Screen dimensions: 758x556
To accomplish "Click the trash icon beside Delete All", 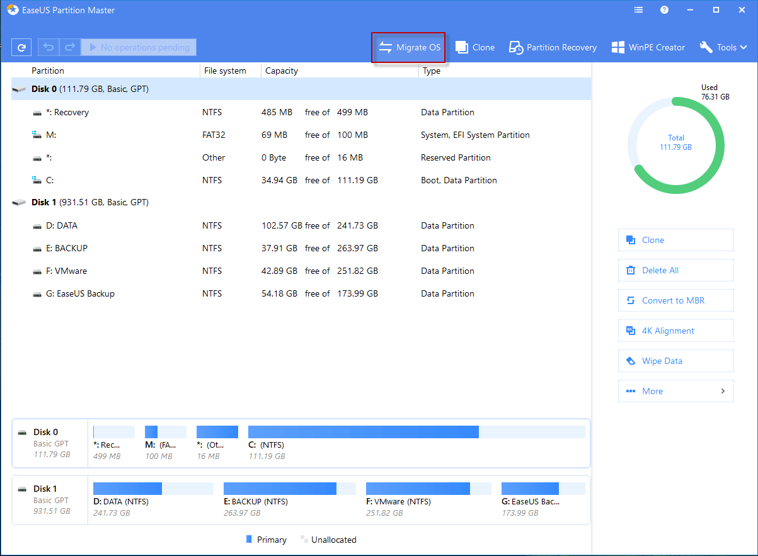I will pyautogui.click(x=630, y=270).
